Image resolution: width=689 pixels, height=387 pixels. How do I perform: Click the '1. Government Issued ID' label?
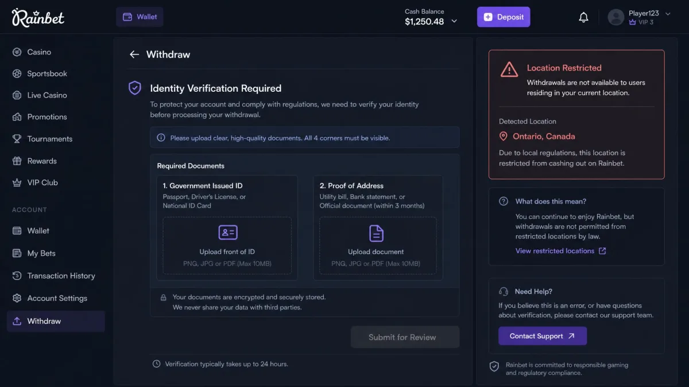tap(203, 186)
